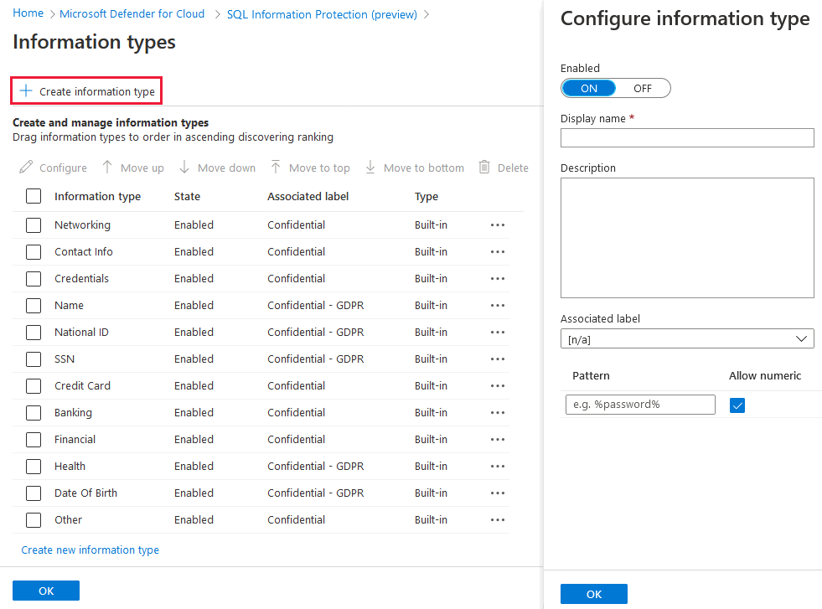Image resolution: width=822 pixels, height=609 pixels.
Task: Go to Home breadcrumb
Action: 28,13
